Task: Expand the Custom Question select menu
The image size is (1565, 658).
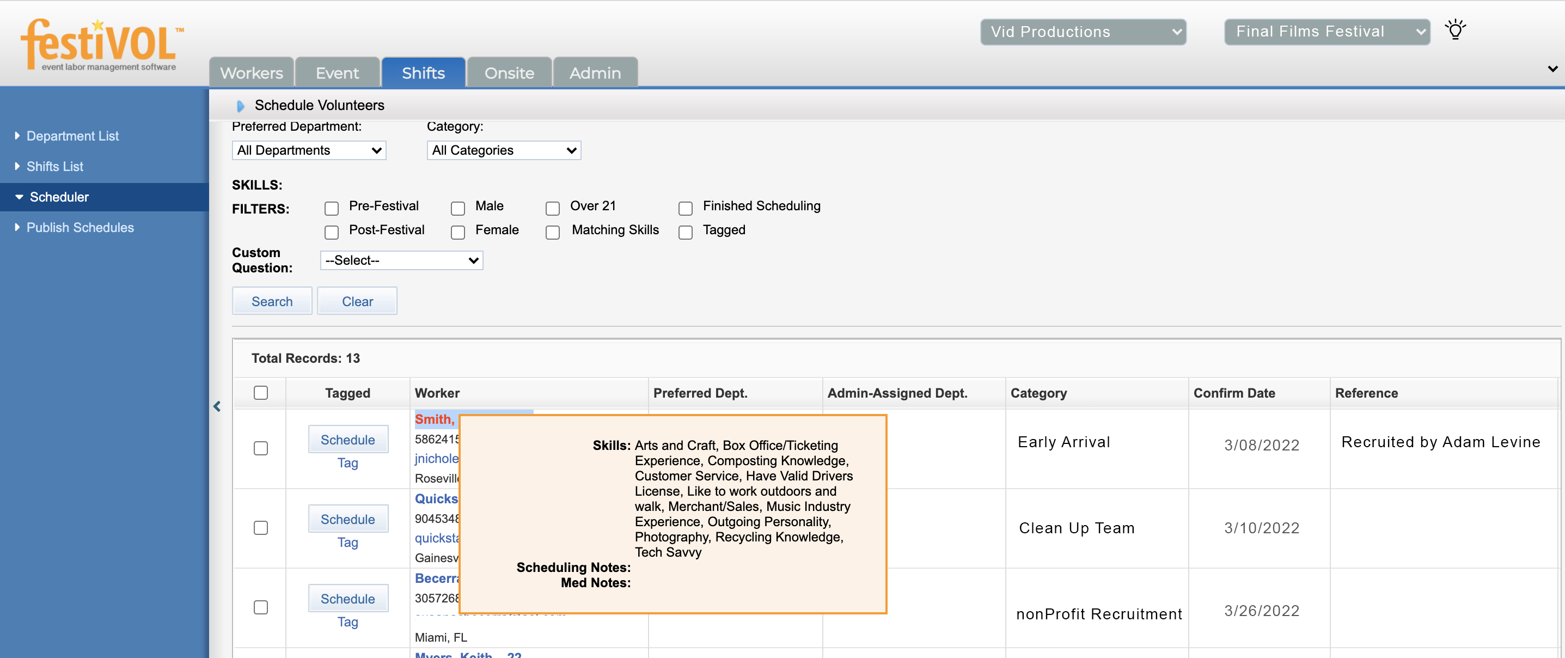Action: point(401,260)
